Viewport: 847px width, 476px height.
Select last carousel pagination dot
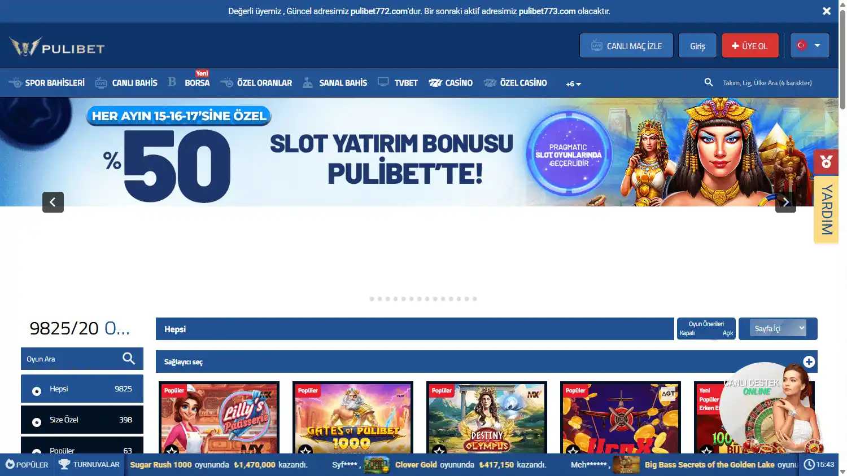tap(475, 299)
